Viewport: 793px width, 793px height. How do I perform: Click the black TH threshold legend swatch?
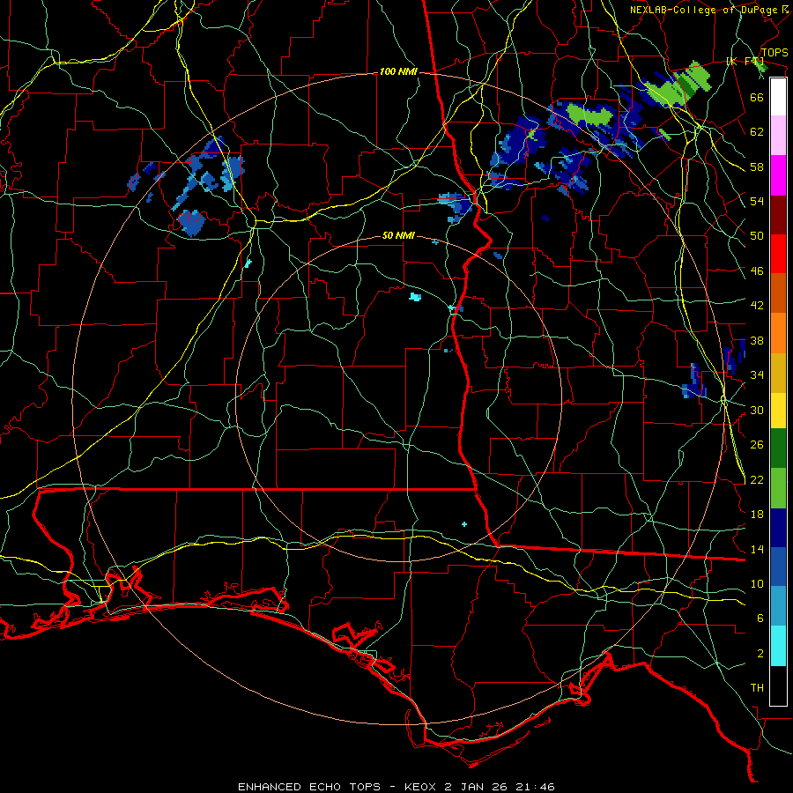[778, 686]
